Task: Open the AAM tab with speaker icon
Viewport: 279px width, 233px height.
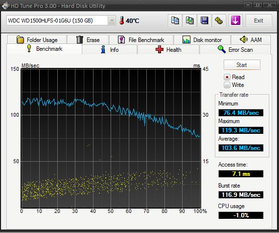Action: coord(251,40)
